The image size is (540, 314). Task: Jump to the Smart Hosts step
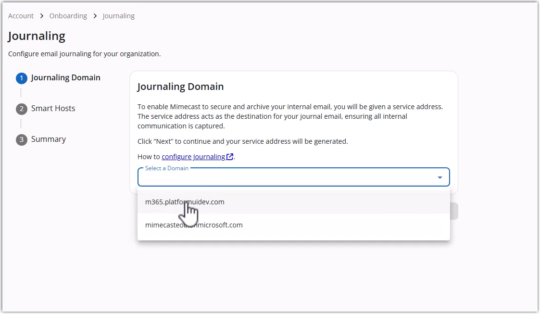tap(53, 109)
